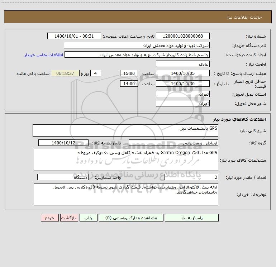
Task: Click the response deadline time 15:00
Action: click(129, 73)
